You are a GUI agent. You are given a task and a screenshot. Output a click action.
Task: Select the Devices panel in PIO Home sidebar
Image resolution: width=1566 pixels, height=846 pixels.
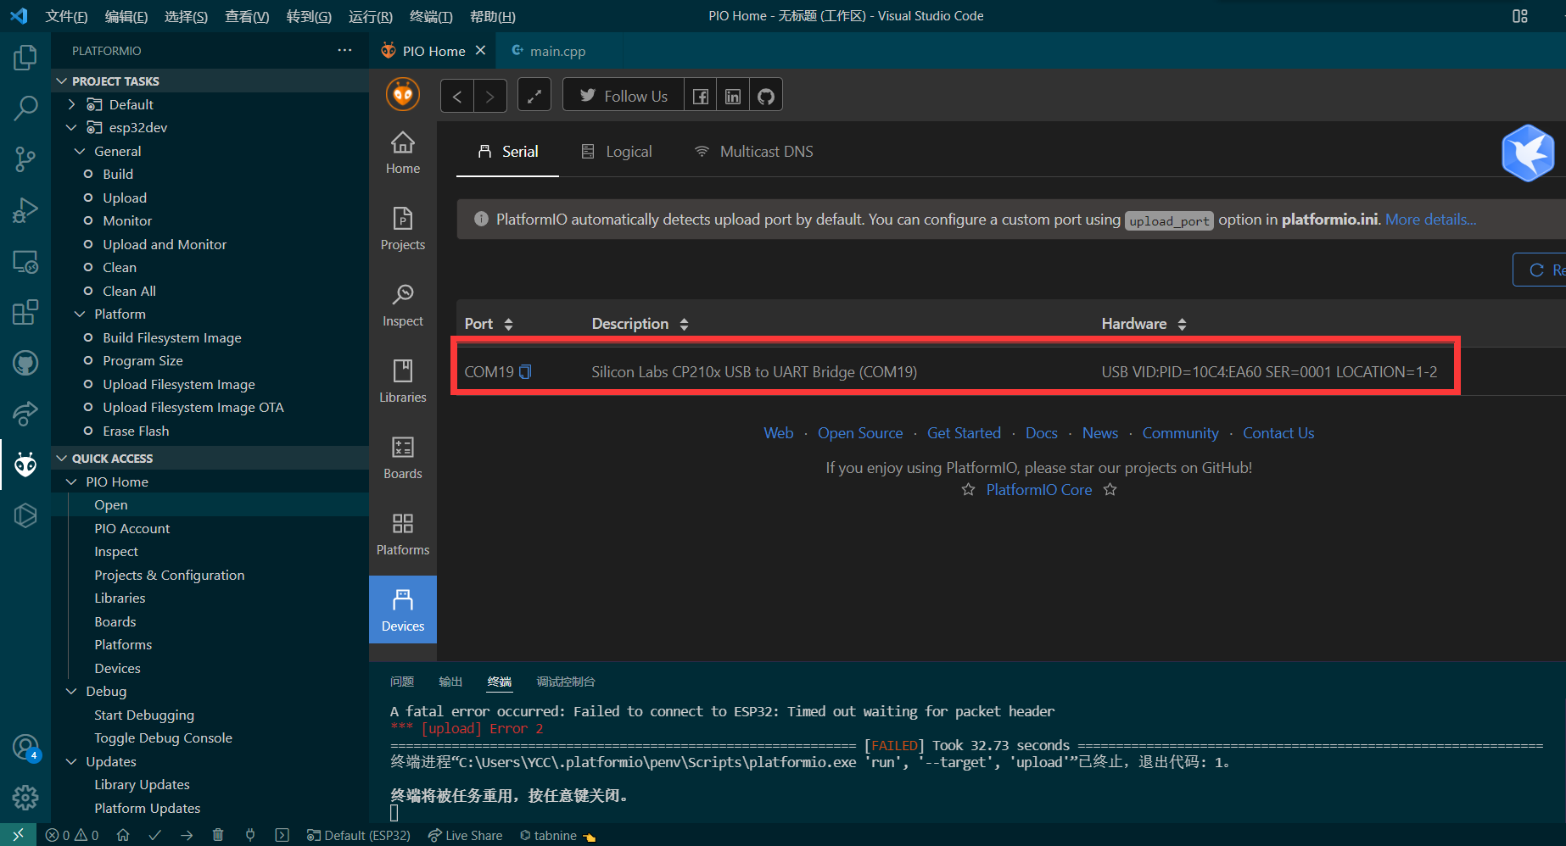(x=402, y=609)
